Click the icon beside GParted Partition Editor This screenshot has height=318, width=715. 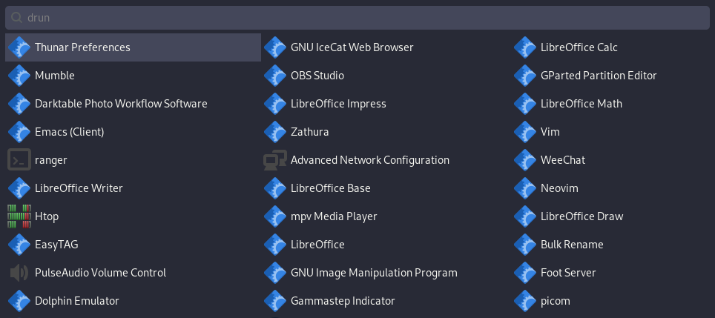pos(525,76)
